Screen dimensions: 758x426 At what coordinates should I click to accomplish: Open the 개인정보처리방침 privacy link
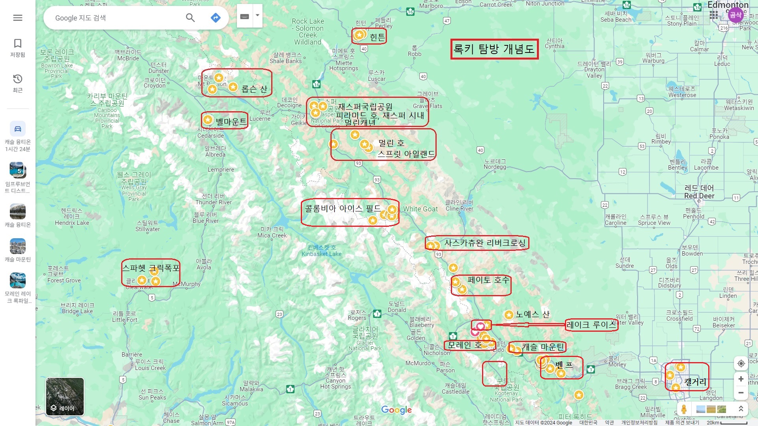coord(640,422)
